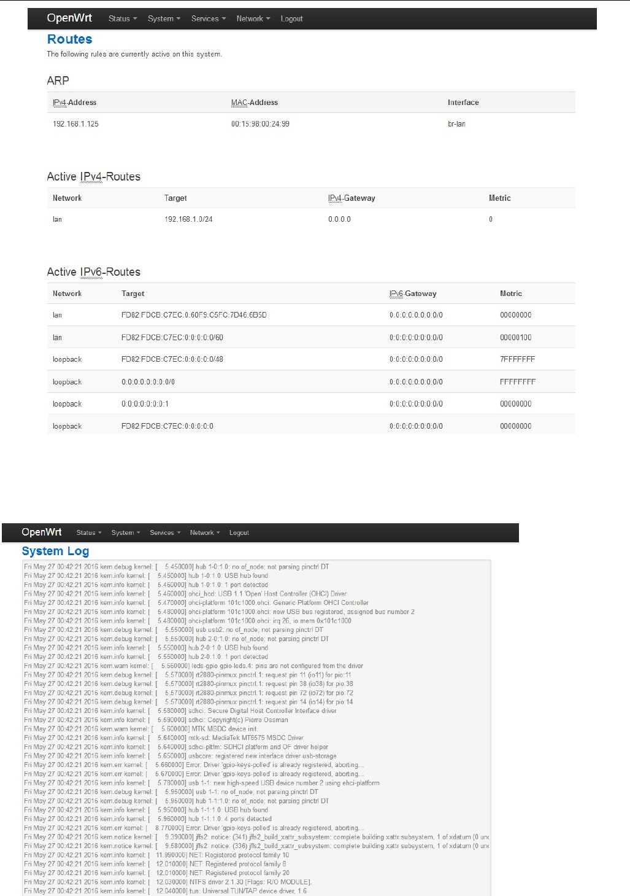Viewport: 630px width, 896px height.
Task: Click MAC-Address column header
Action: click(x=255, y=103)
